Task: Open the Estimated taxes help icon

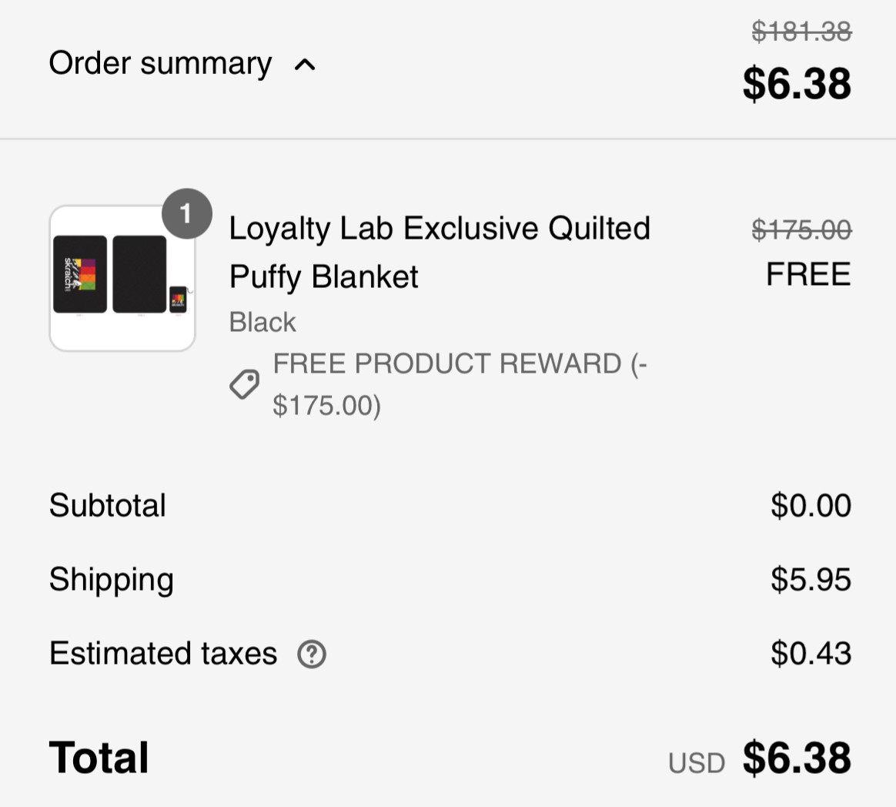Action: [312, 654]
